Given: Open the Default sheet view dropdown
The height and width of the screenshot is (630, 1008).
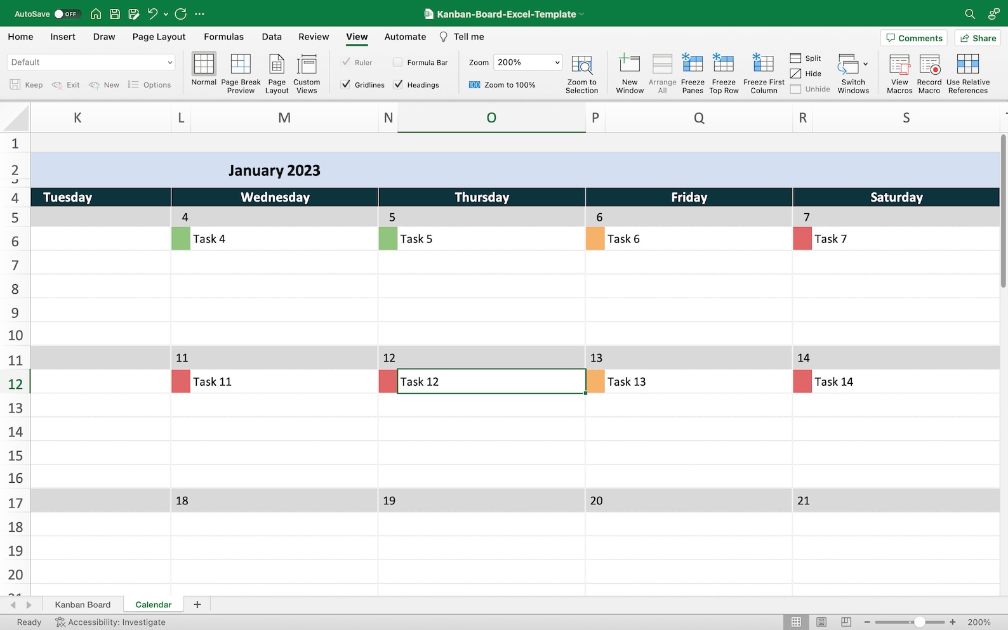Looking at the screenshot, I should (91, 62).
